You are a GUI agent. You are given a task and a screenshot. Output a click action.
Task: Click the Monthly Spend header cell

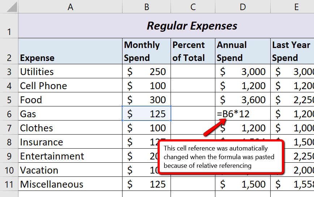click(x=147, y=51)
